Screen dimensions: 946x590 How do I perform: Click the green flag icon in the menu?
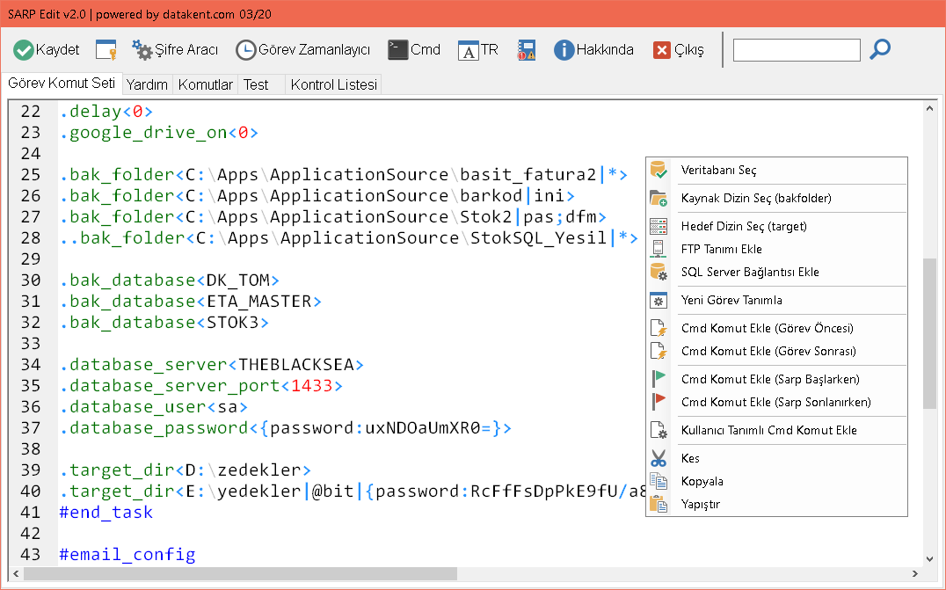point(659,379)
